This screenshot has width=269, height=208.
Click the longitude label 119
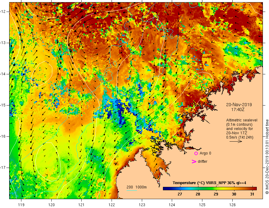tap(21, 205)
